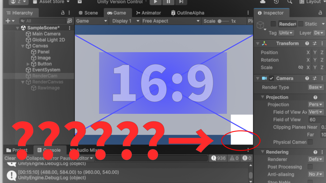Image resolution: width=326 pixels, height=183 pixels.
Task: Select the UnityEngine.Debug.Log entry in the Console
Action: pyautogui.click(x=96, y=175)
